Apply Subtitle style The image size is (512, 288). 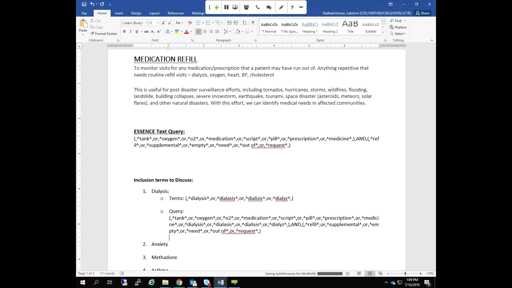[x=371, y=27]
